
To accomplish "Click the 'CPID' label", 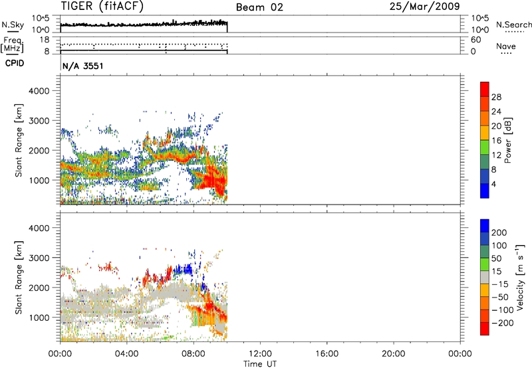I will [15, 63].
